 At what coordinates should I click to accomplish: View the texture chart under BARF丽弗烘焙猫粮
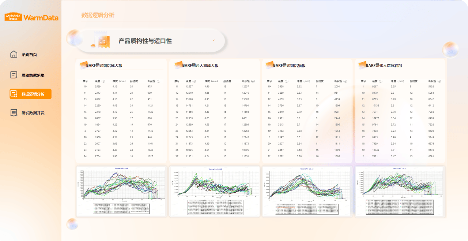pyautogui.click(x=307, y=191)
